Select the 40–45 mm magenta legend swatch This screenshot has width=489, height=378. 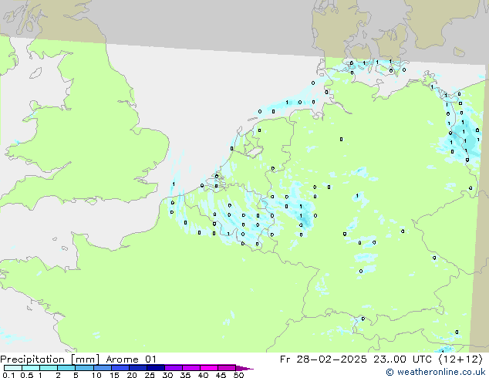[x=209, y=368]
